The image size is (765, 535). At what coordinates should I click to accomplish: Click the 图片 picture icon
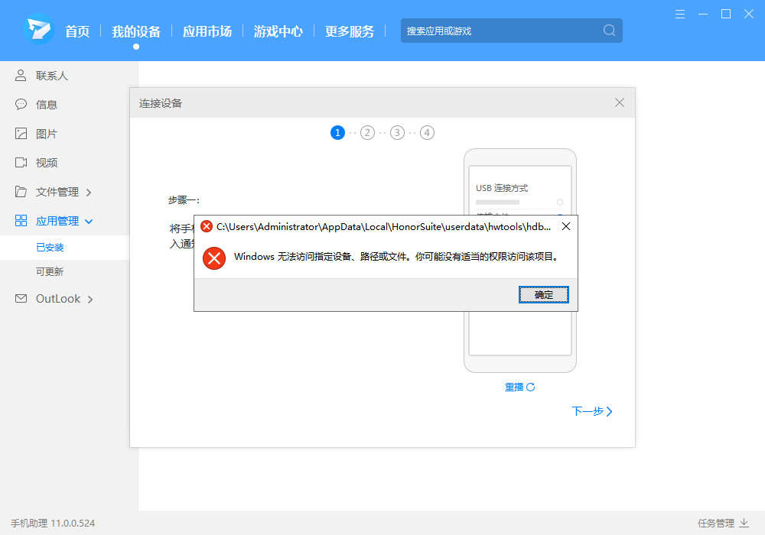[x=21, y=134]
